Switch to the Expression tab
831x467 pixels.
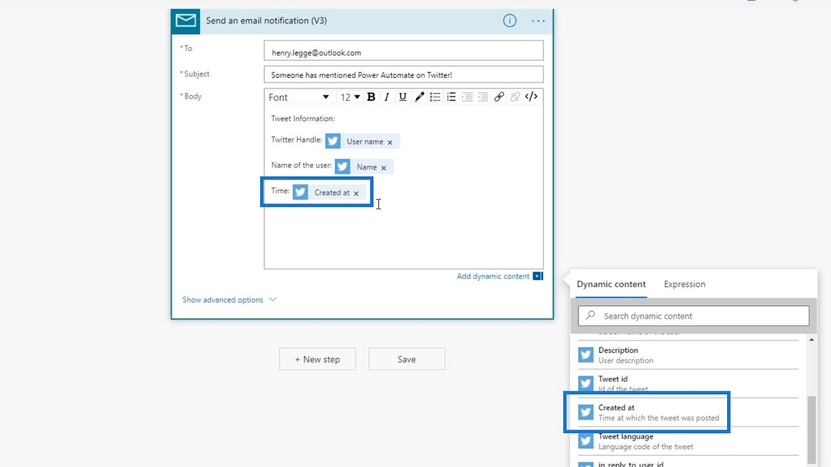pyautogui.click(x=685, y=284)
